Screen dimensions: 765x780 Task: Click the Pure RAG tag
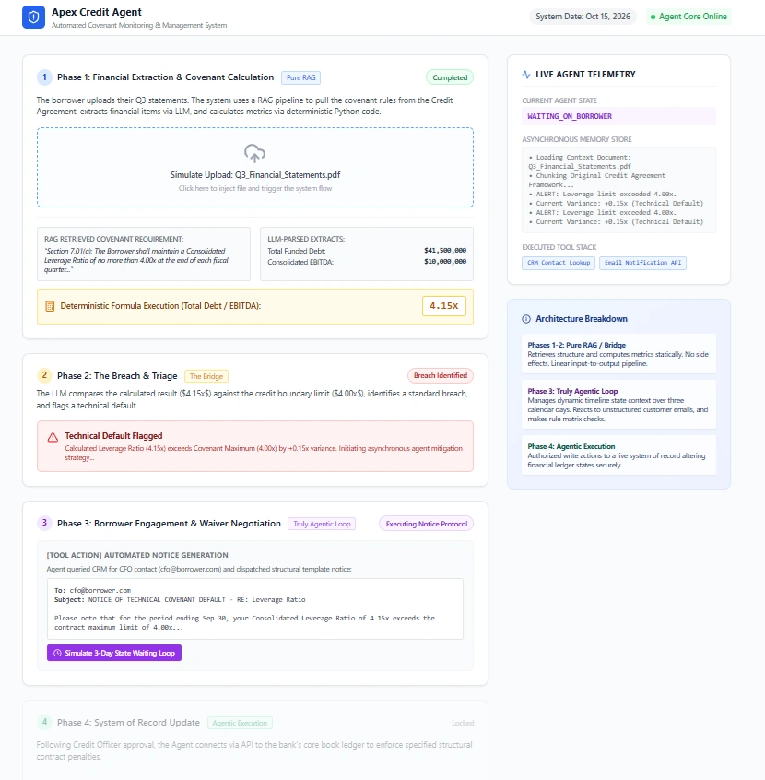pyautogui.click(x=300, y=77)
